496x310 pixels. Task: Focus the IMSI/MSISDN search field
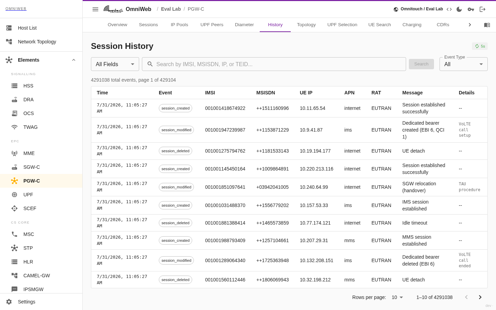274,64
